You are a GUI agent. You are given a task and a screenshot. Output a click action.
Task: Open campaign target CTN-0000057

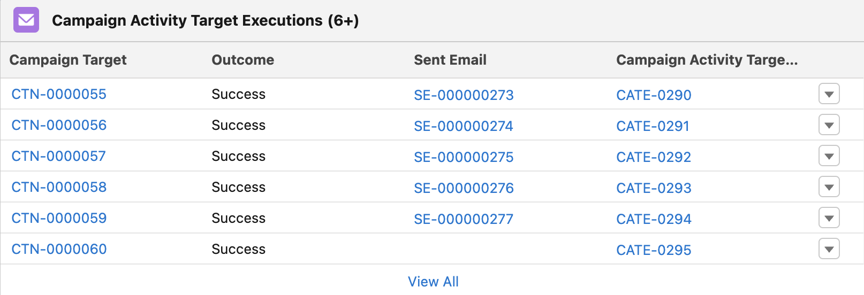point(59,157)
